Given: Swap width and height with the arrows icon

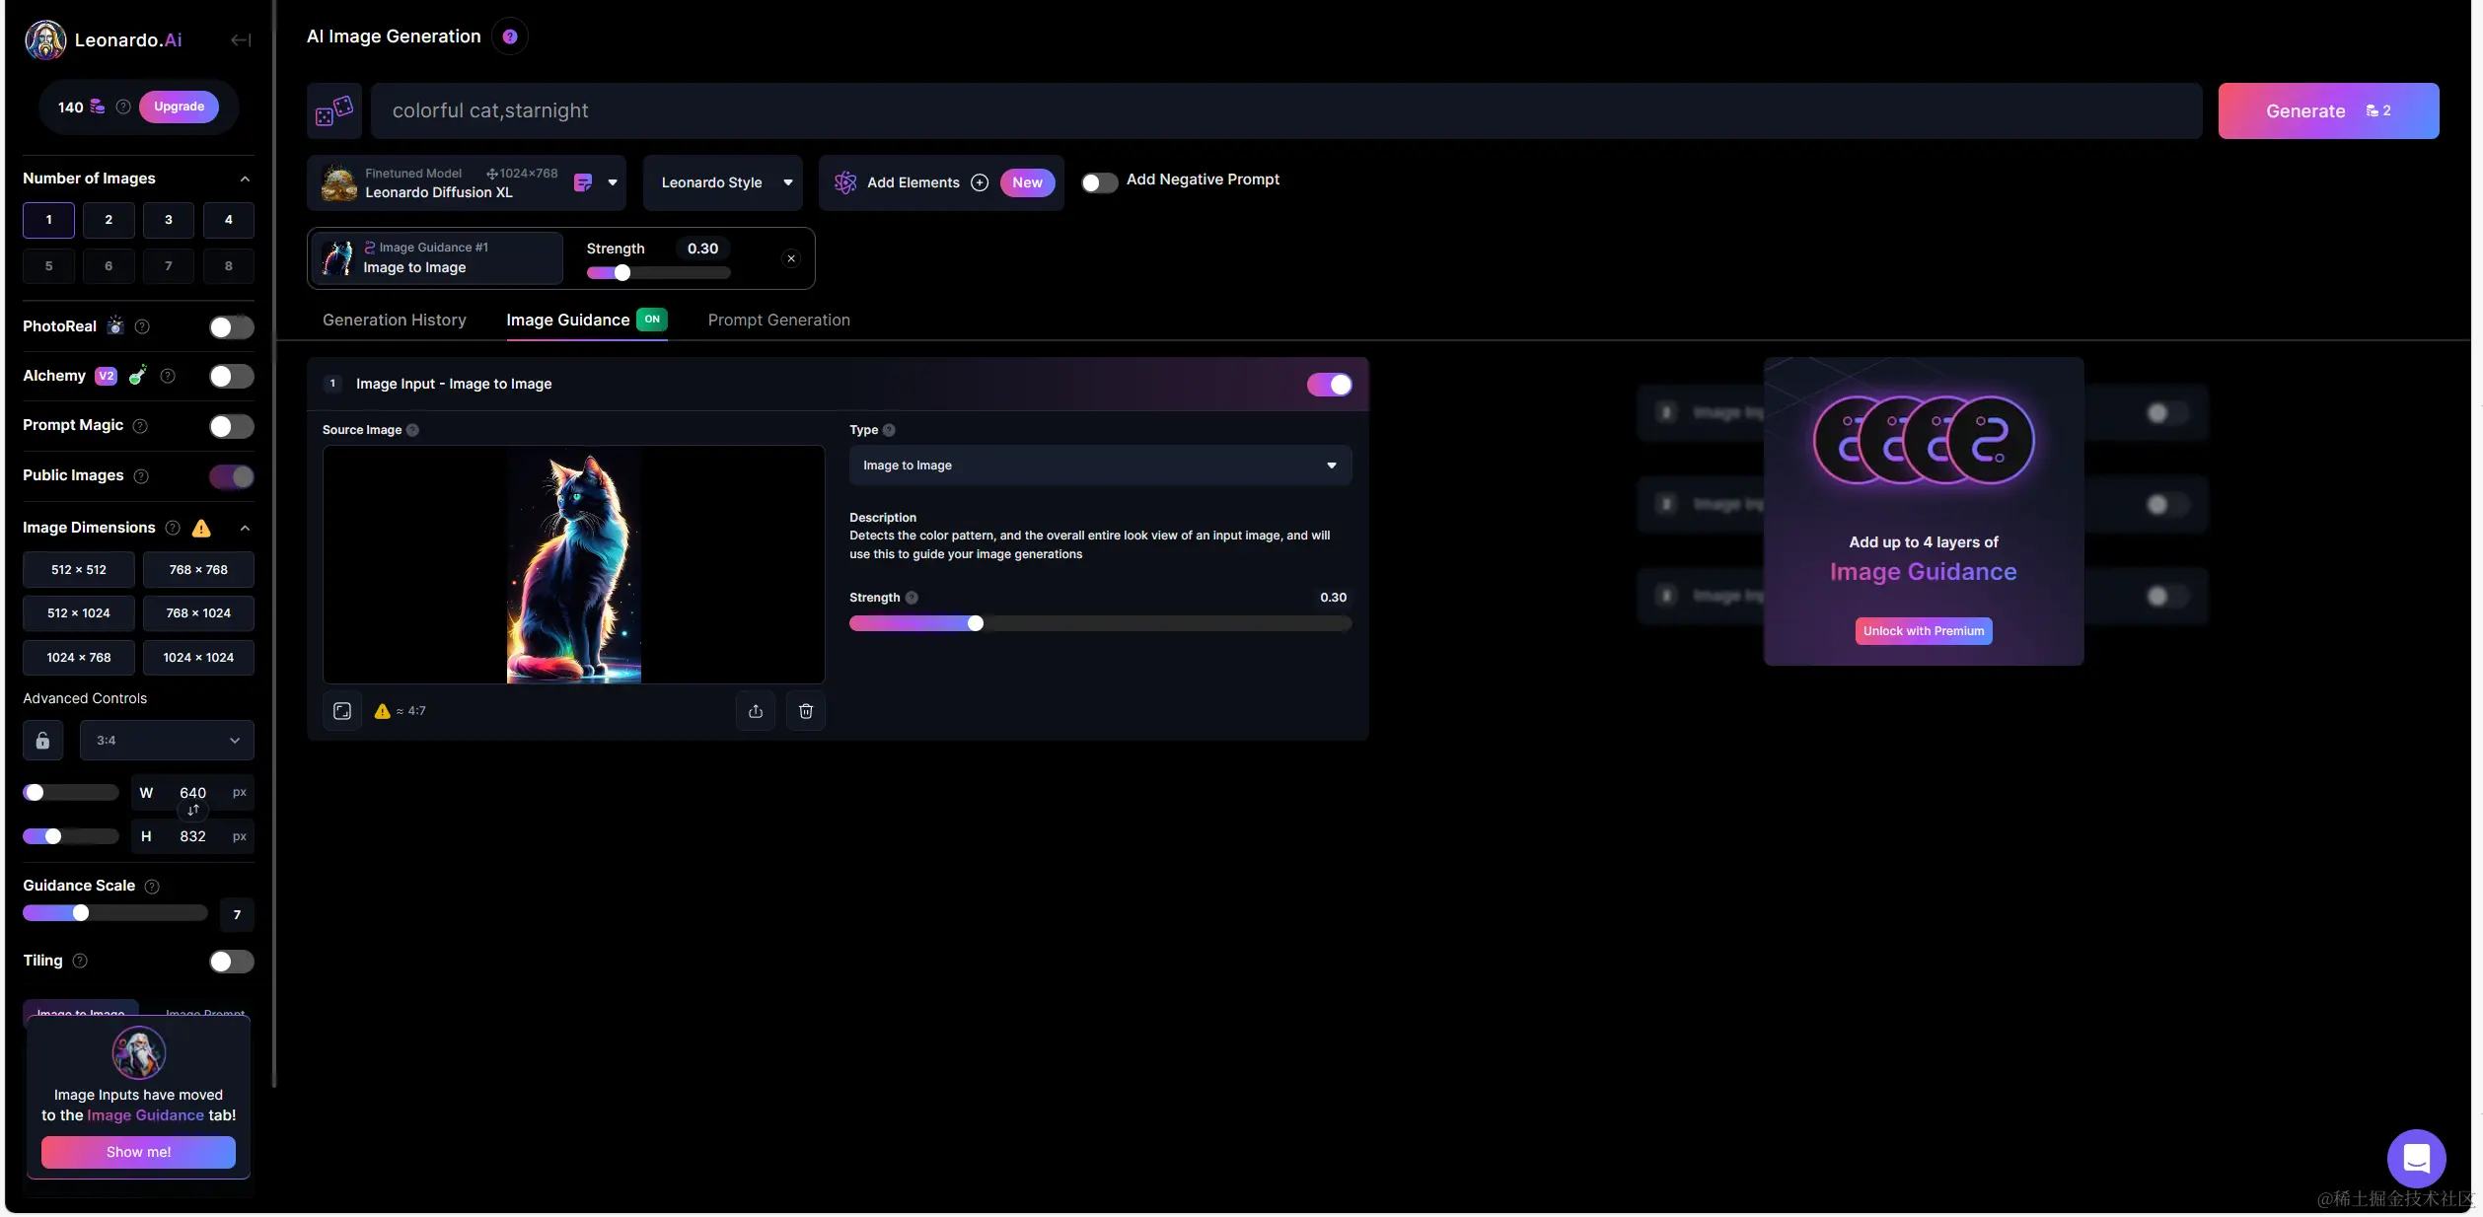Looking at the screenshot, I should (x=193, y=811).
